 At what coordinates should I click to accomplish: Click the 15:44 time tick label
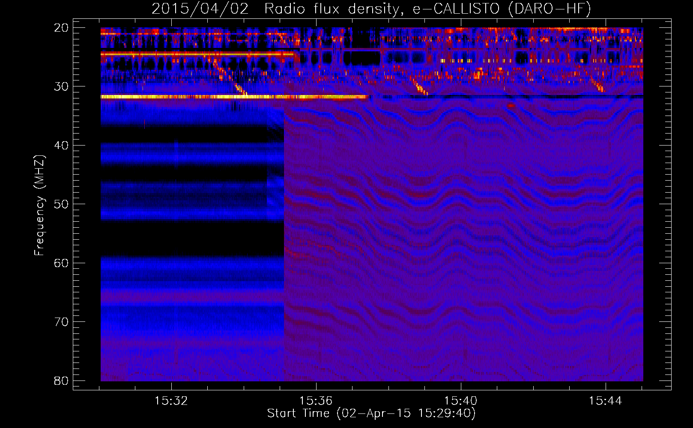[x=606, y=401]
